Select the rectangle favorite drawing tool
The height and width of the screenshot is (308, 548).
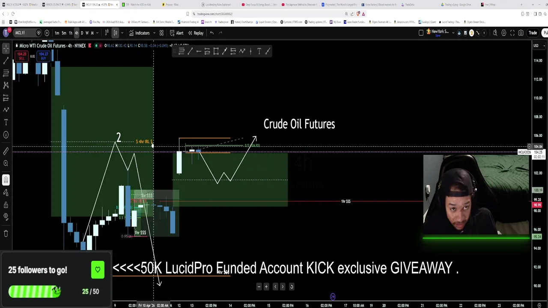coord(216,51)
